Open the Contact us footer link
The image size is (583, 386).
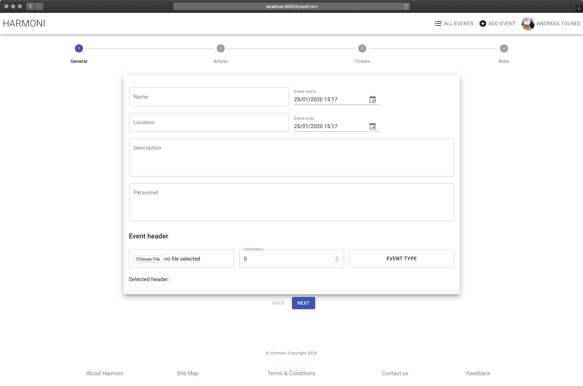tap(395, 373)
